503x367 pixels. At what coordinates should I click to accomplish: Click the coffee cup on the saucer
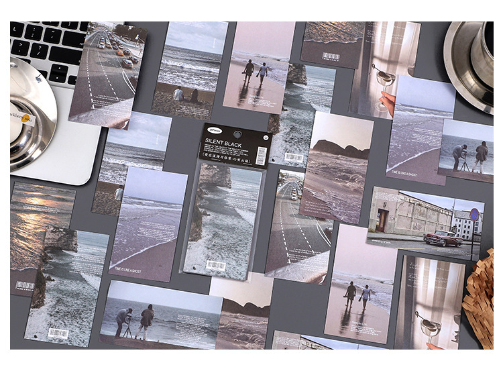point(481,54)
